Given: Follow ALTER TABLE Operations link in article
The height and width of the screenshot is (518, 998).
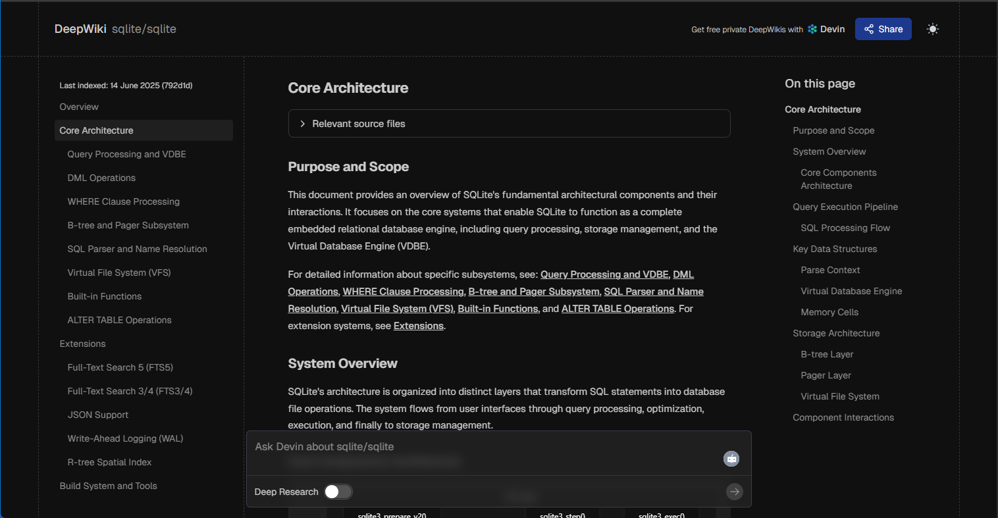Looking at the screenshot, I should 617,309.
